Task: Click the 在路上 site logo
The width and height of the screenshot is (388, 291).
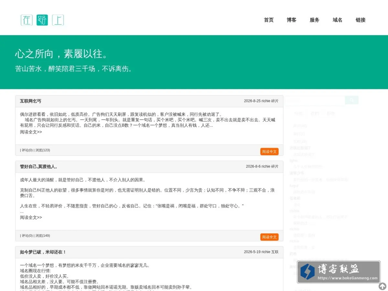Action: tap(42, 20)
